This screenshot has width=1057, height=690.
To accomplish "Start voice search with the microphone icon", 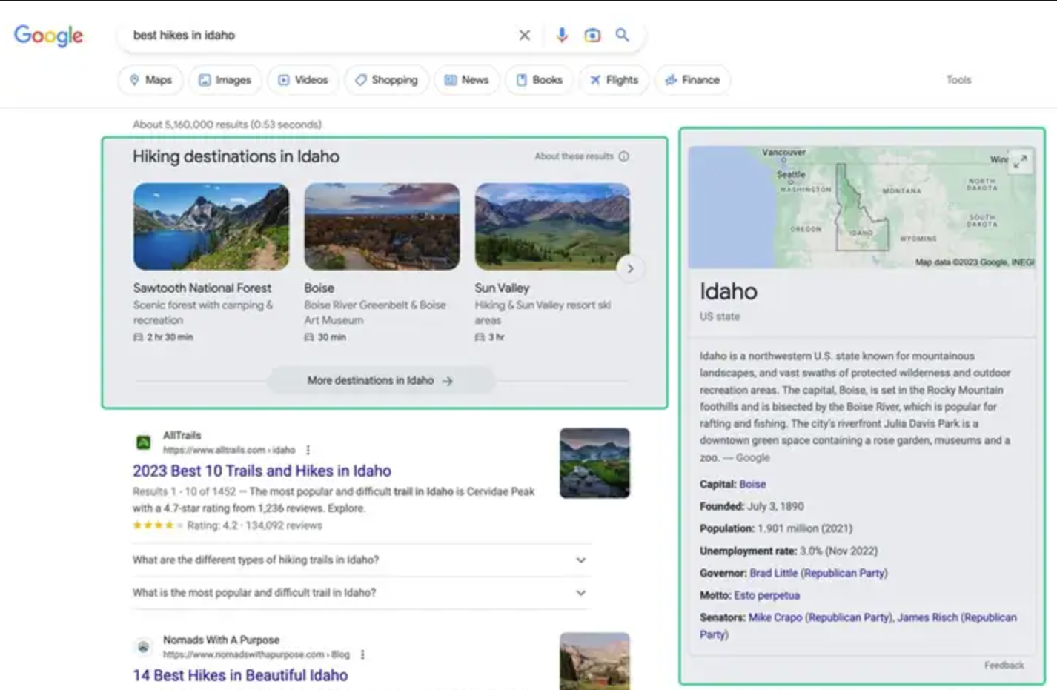I will (x=562, y=35).
